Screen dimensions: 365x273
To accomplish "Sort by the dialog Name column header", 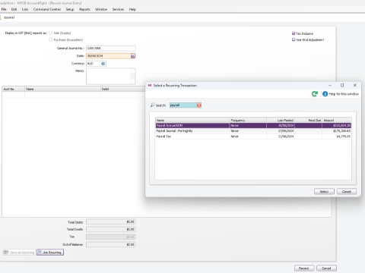I will pos(192,121).
